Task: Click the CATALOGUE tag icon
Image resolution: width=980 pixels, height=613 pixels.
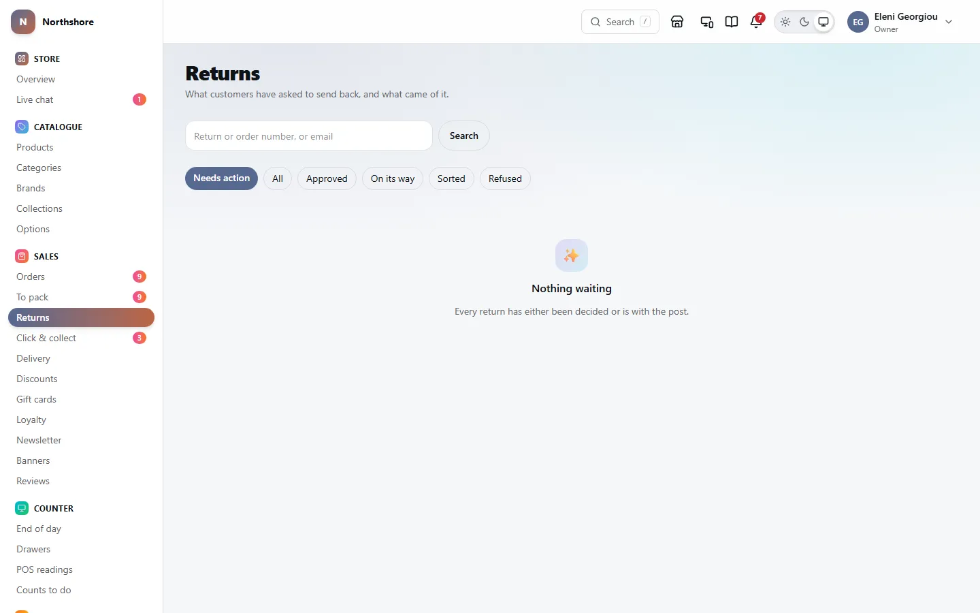Action: (x=22, y=127)
